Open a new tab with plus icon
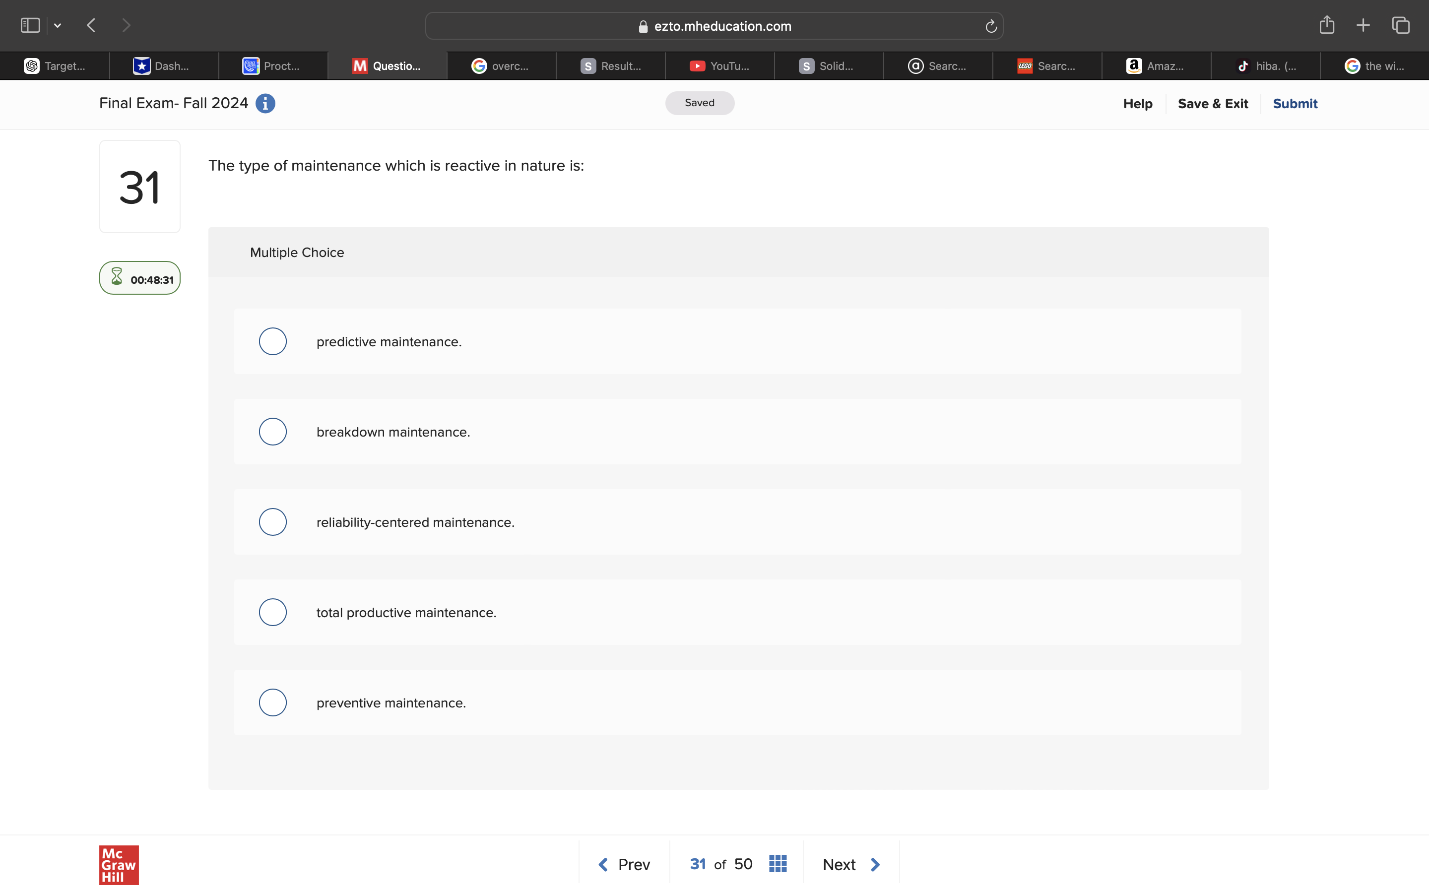The height and width of the screenshot is (893, 1429). [1363, 25]
